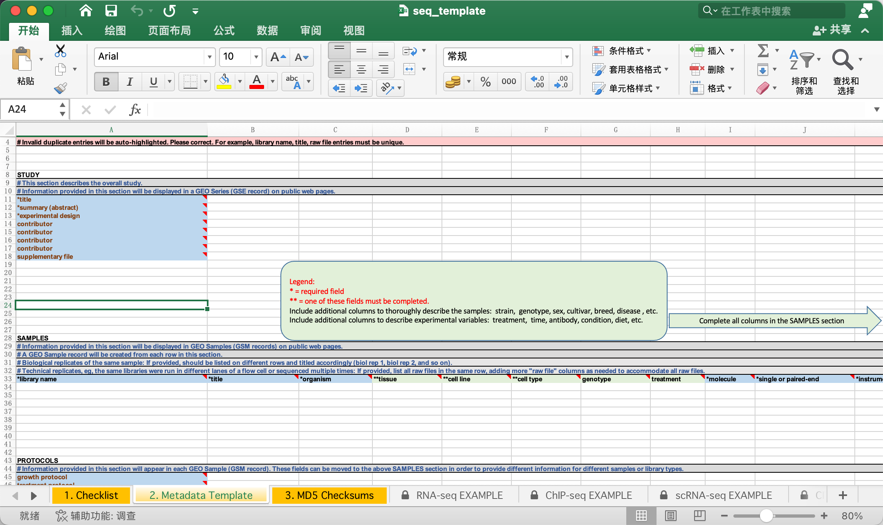Click the AutoSum sigma icon
Viewport: 883px width, 525px height.
coord(763,51)
